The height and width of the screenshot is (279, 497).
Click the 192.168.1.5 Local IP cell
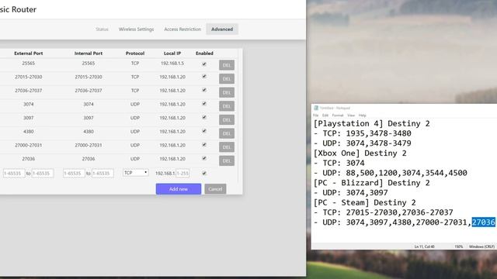point(172,64)
